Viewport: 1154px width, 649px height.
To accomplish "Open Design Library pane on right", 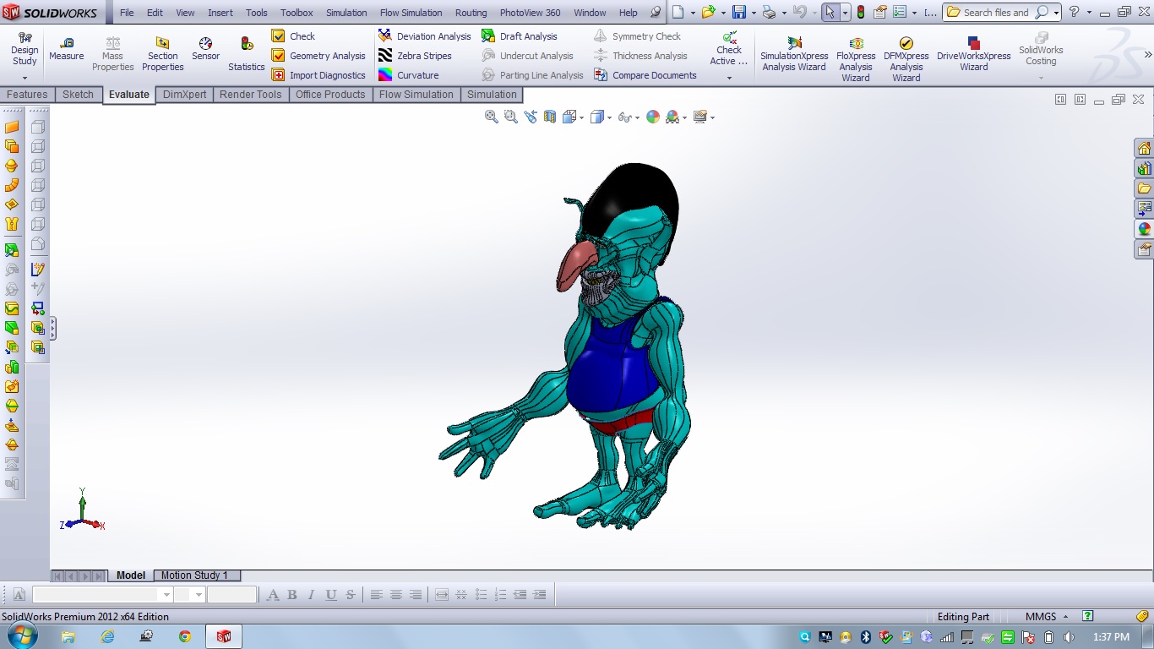I will (1144, 168).
